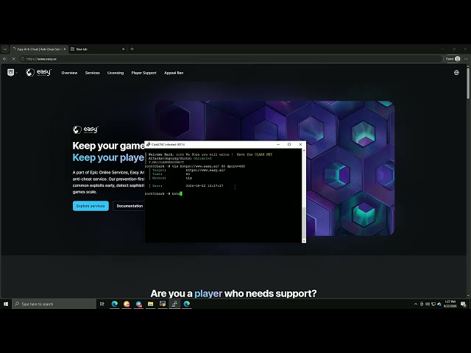Minimize the terminal window

coord(278,144)
